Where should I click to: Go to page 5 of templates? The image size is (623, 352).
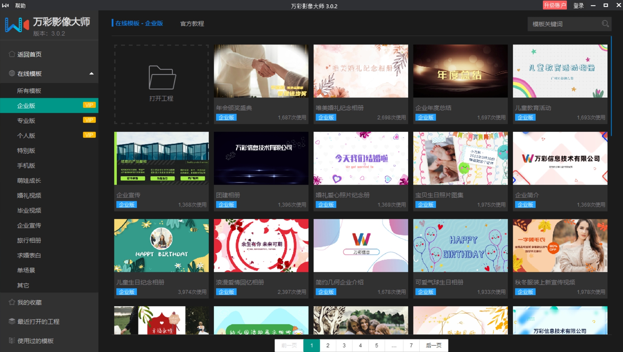coord(377,345)
